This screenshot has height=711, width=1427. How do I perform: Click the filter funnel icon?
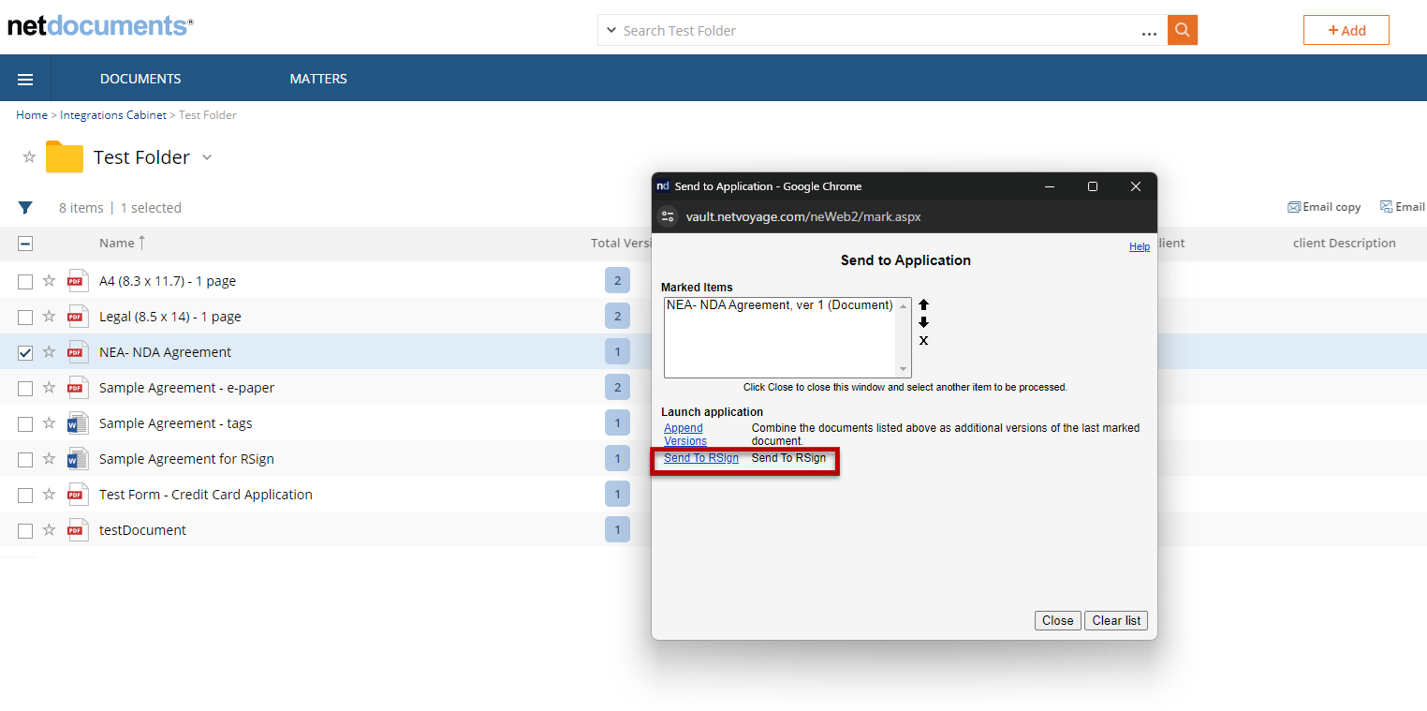25,208
